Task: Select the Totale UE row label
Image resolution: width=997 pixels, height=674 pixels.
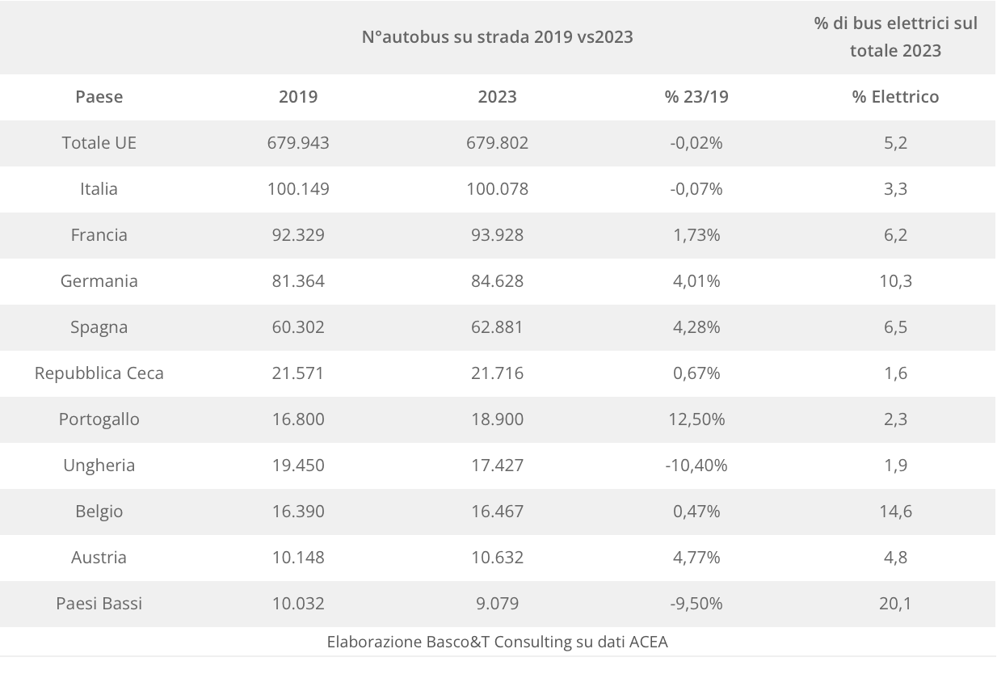Action: (x=99, y=143)
